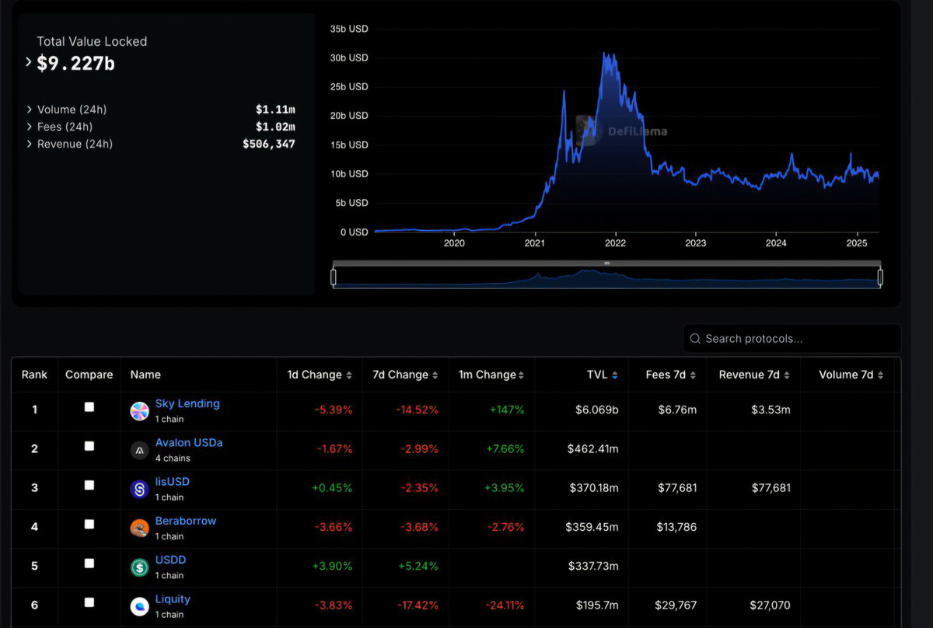Click the Liquity protocol logo icon
933x628 pixels.
139,606
